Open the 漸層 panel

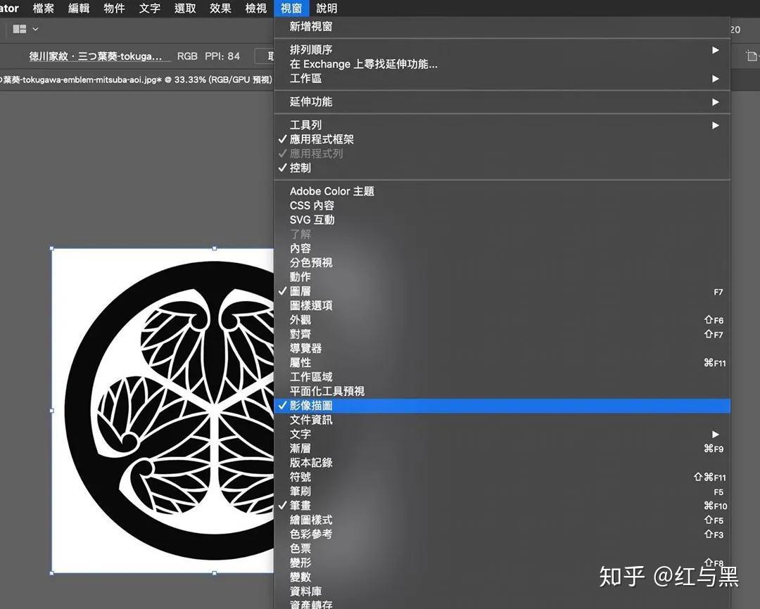(x=502, y=449)
